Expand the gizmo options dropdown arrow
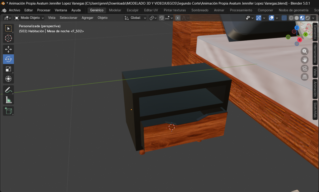319x192 pixels. (264, 18)
